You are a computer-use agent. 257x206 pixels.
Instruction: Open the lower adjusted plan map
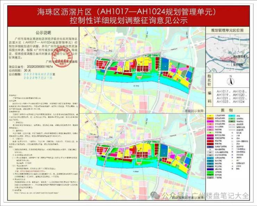(x=142, y=157)
